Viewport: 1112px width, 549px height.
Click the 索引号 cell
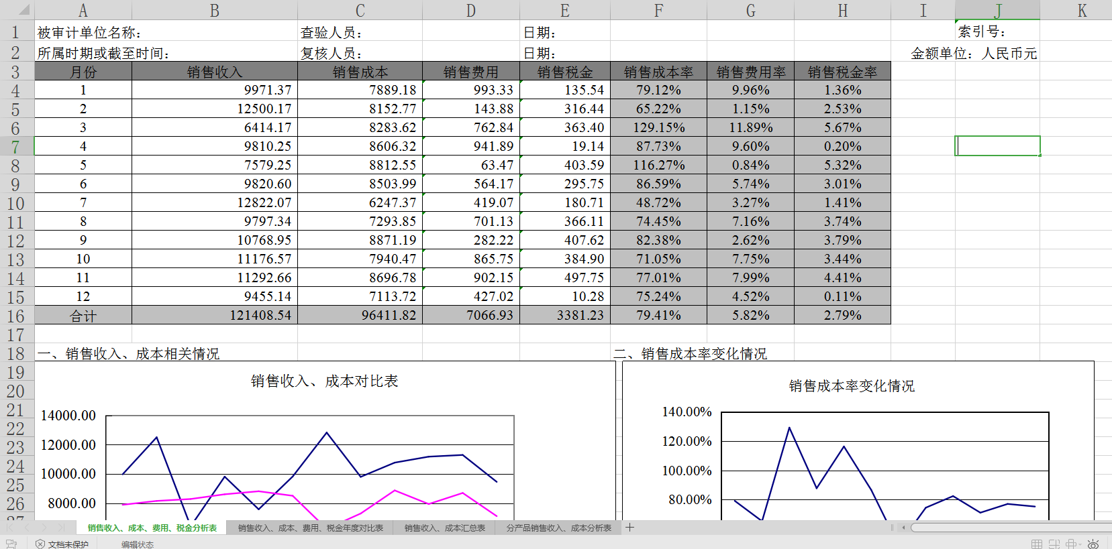tap(997, 31)
